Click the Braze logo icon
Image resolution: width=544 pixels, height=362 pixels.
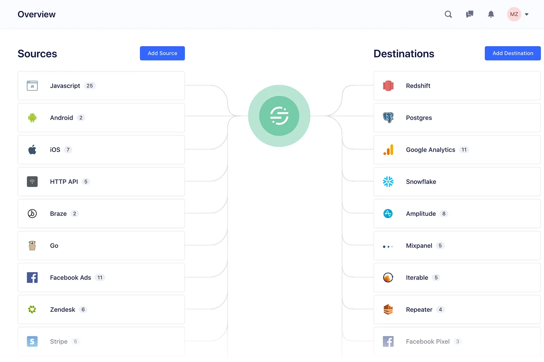[32, 213]
